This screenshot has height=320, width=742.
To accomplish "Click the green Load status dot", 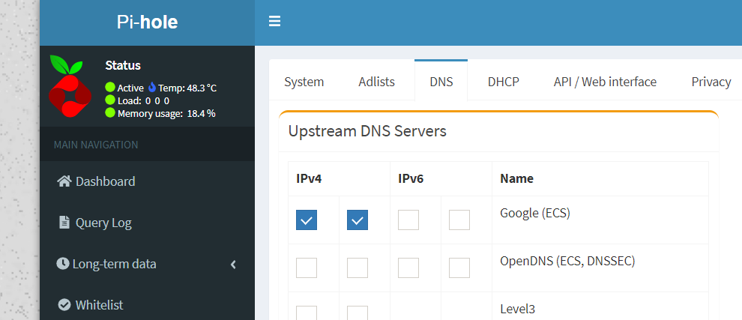I will (110, 100).
